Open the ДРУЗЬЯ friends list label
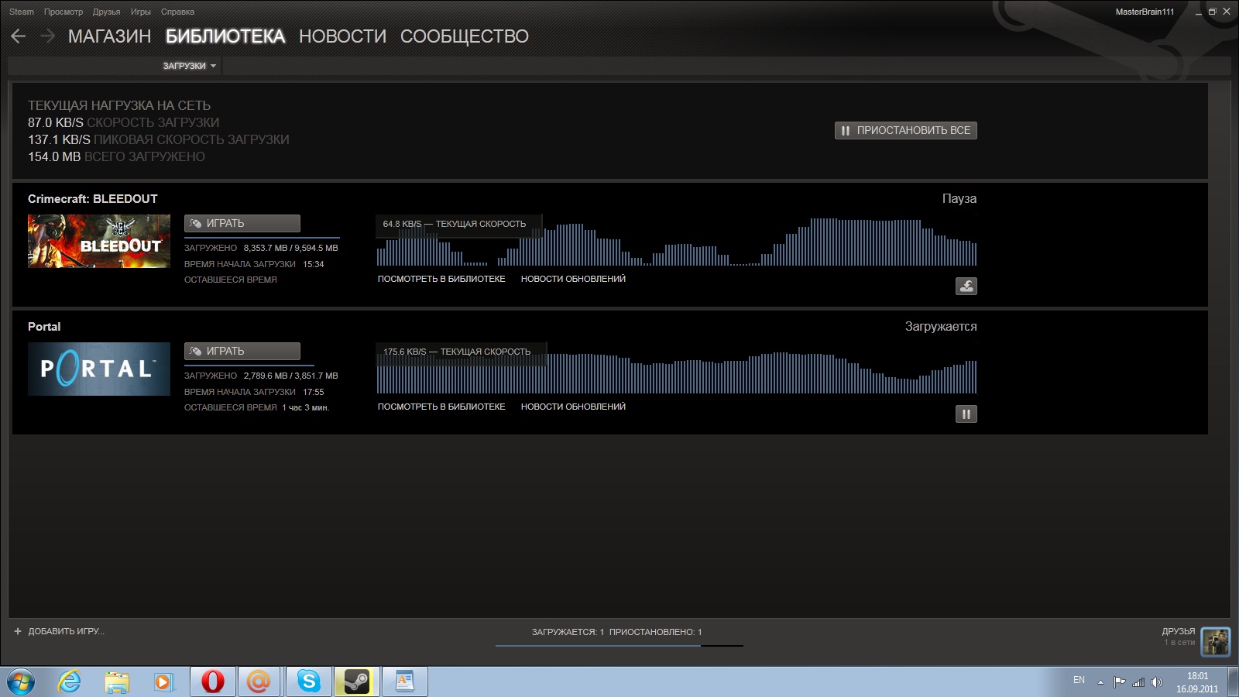 (1179, 631)
